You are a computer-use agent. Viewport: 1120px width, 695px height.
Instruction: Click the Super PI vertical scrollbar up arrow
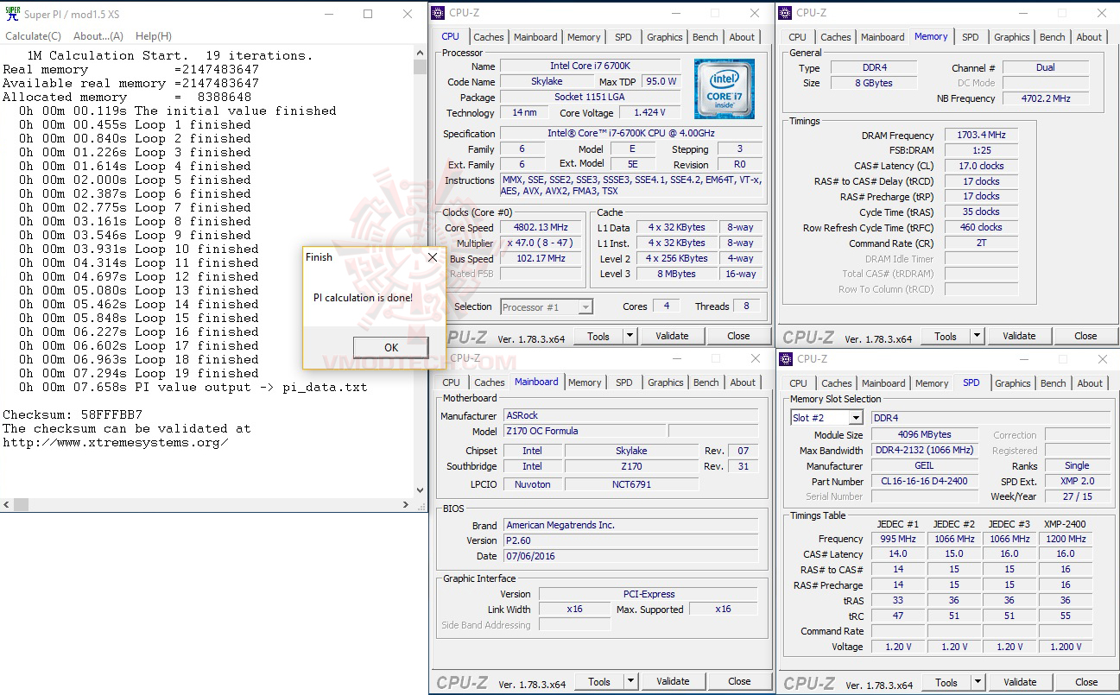tap(420, 53)
